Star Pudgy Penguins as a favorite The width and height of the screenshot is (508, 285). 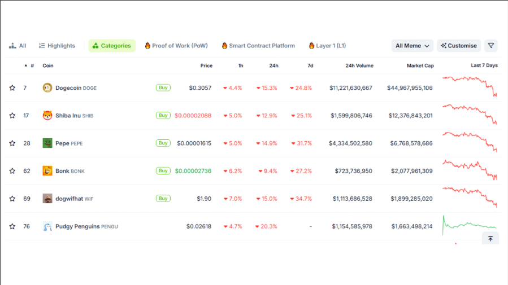click(x=12, y=226)
